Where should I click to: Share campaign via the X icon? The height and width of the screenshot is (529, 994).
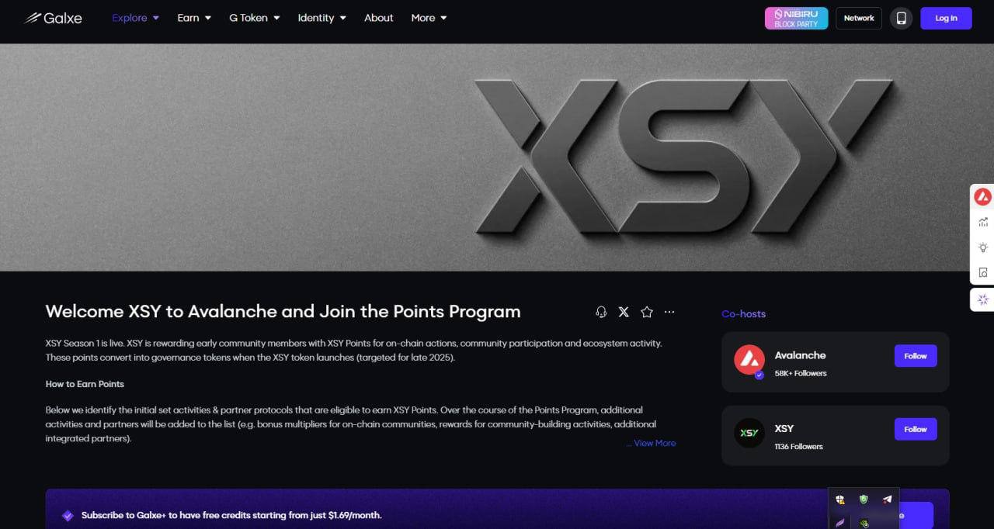click(624, 312)
